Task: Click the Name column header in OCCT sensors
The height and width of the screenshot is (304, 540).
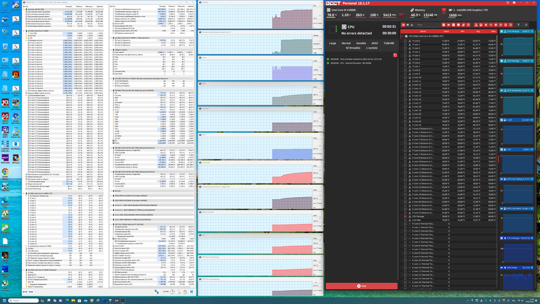Action: pyautogui.click(x=423, y=31)
